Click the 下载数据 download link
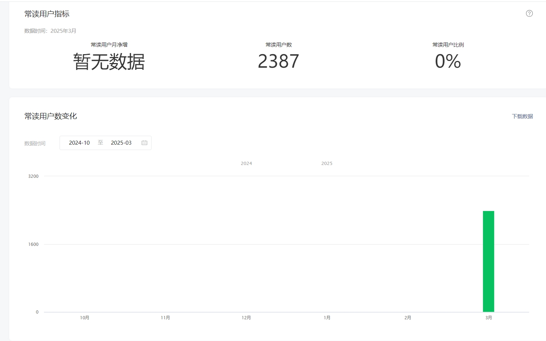Image resolution: width=546 pixels, height=341 pixels. (522, 117)
